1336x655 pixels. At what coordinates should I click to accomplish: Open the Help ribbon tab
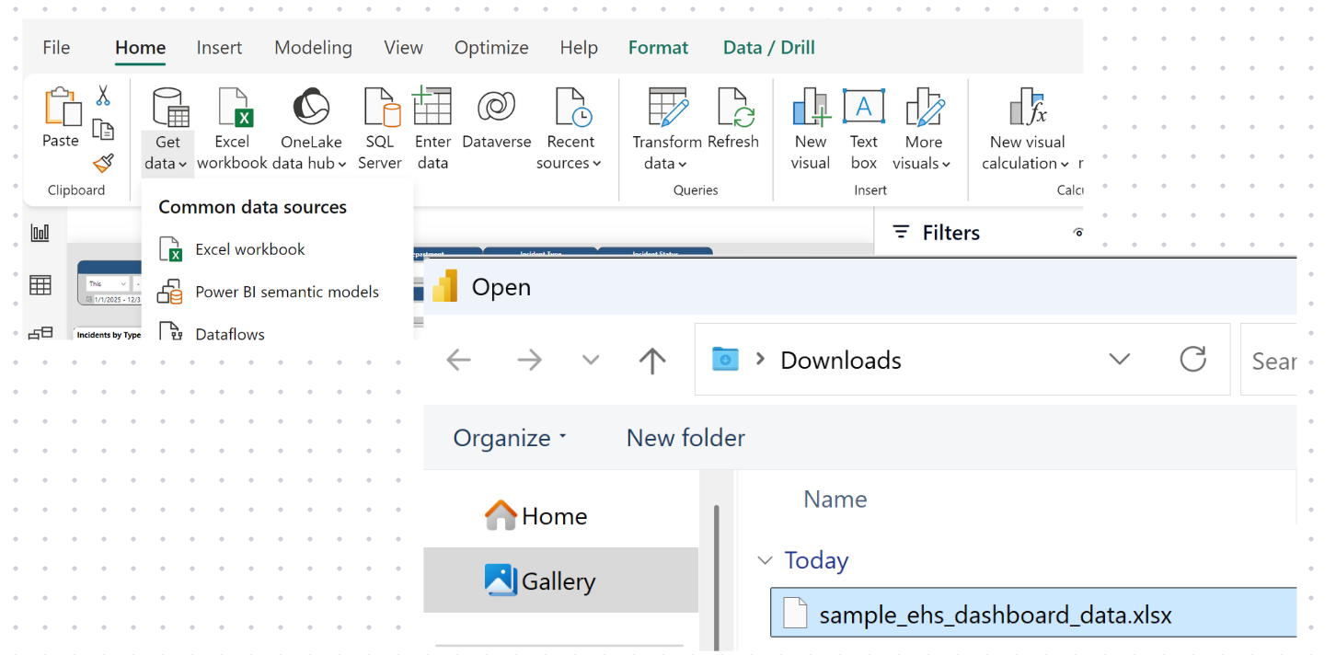tap(579, 48)
